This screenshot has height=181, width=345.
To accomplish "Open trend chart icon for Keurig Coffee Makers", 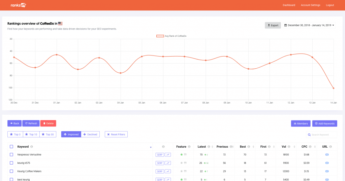I will click(168, 171).
